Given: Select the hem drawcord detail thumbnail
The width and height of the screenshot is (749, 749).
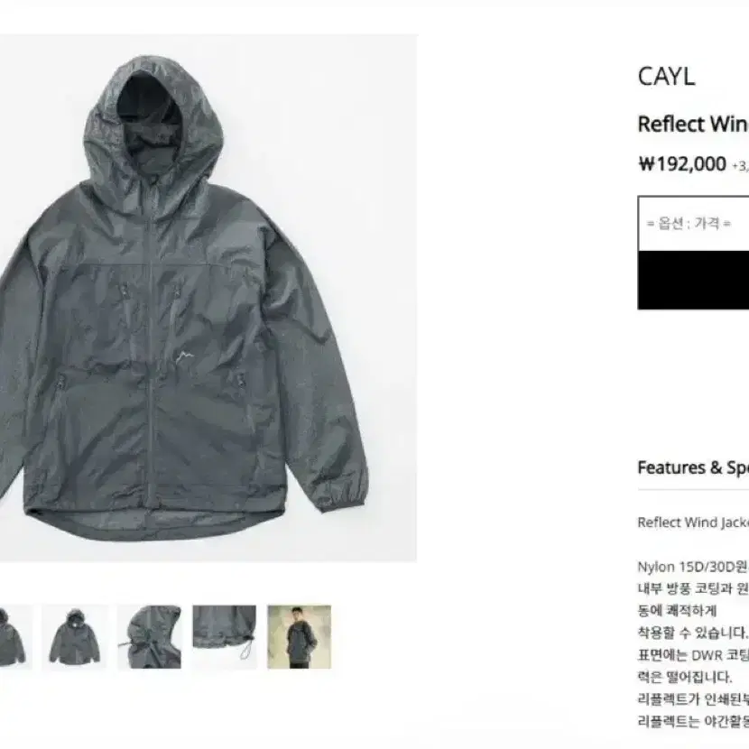Looking at the screenshot, I should (225, 637).
